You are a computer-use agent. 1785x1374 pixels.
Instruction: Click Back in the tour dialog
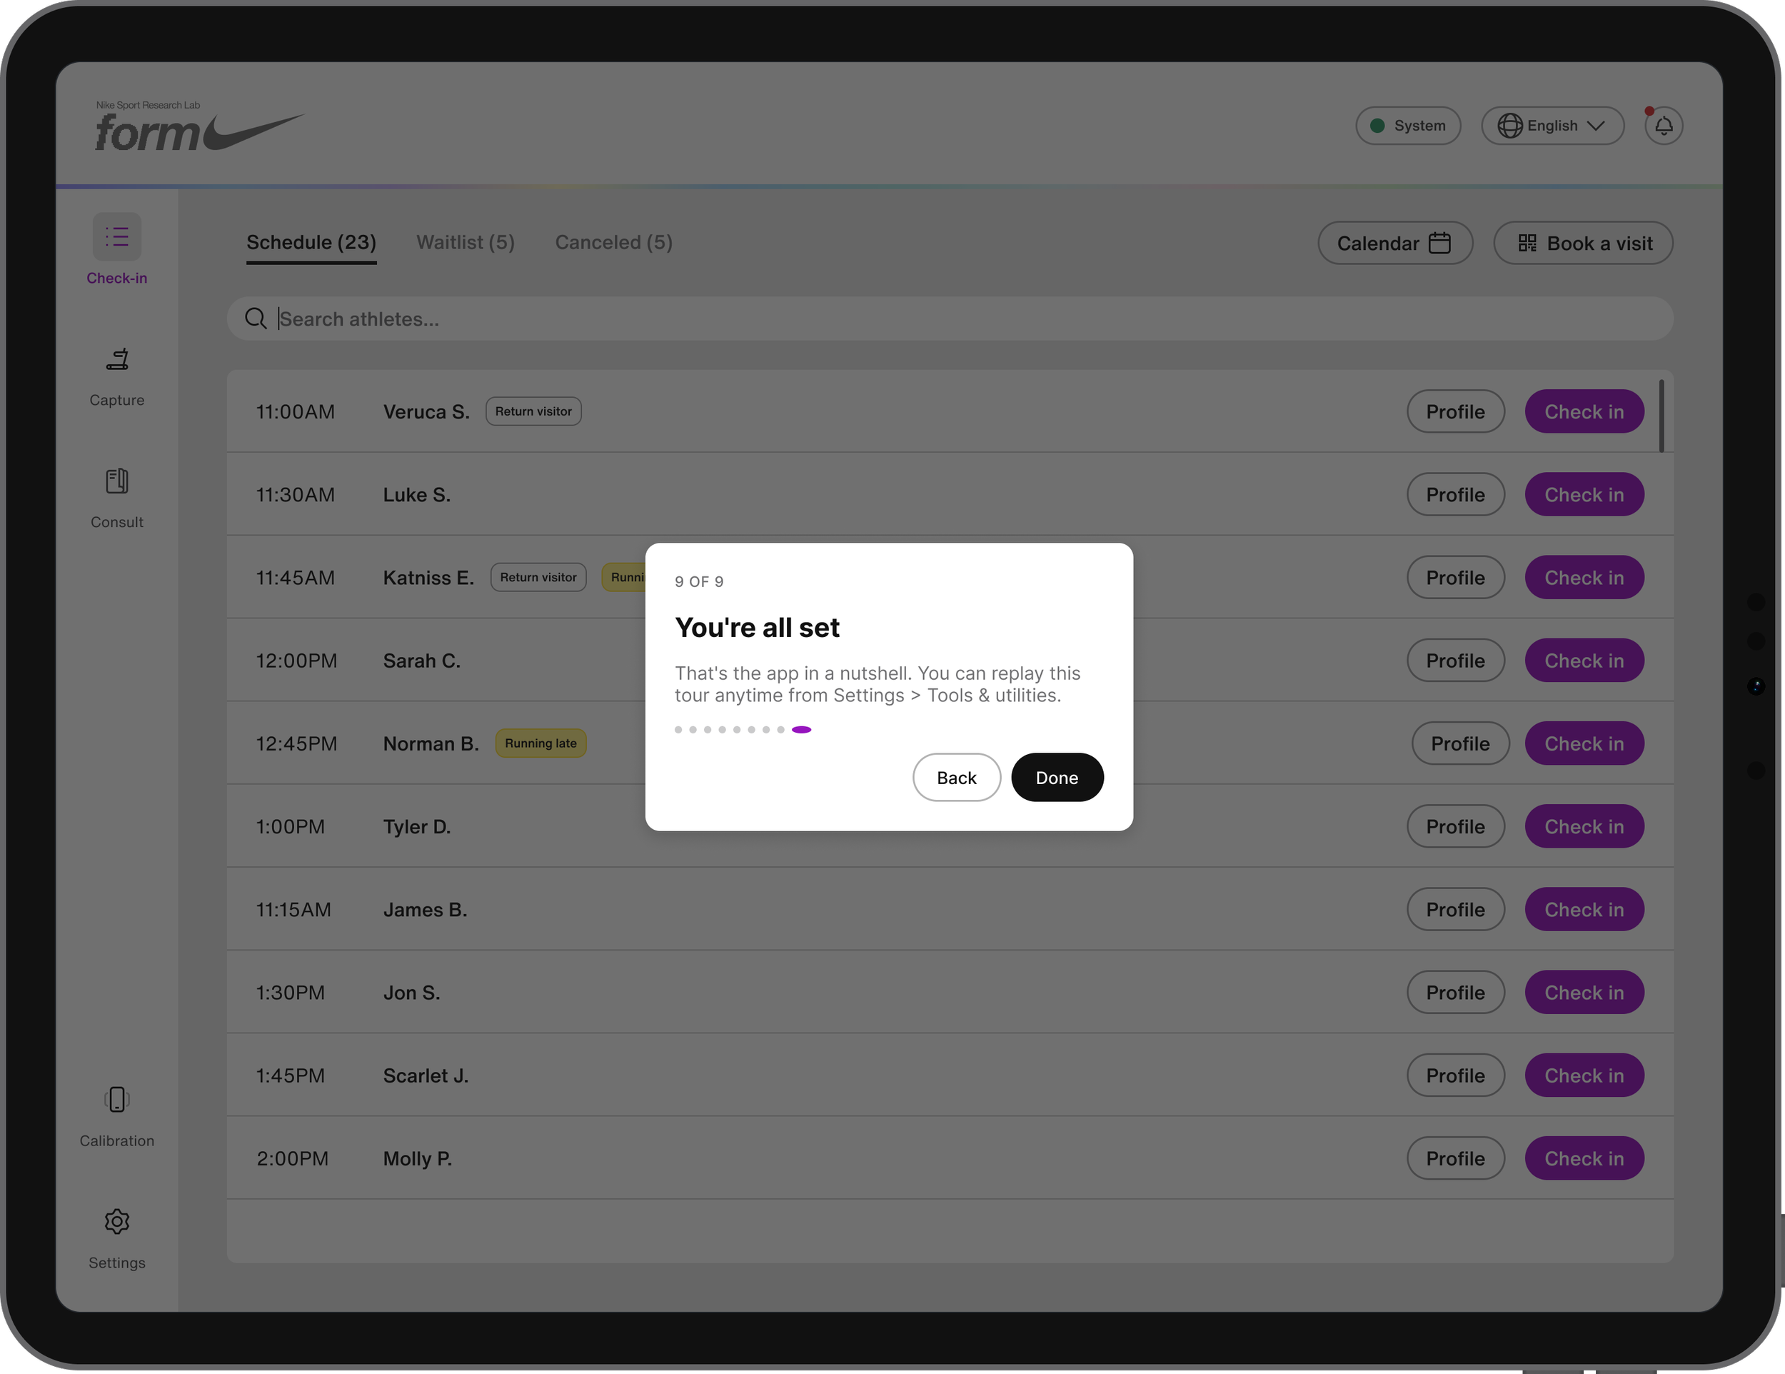pos(956,777)
